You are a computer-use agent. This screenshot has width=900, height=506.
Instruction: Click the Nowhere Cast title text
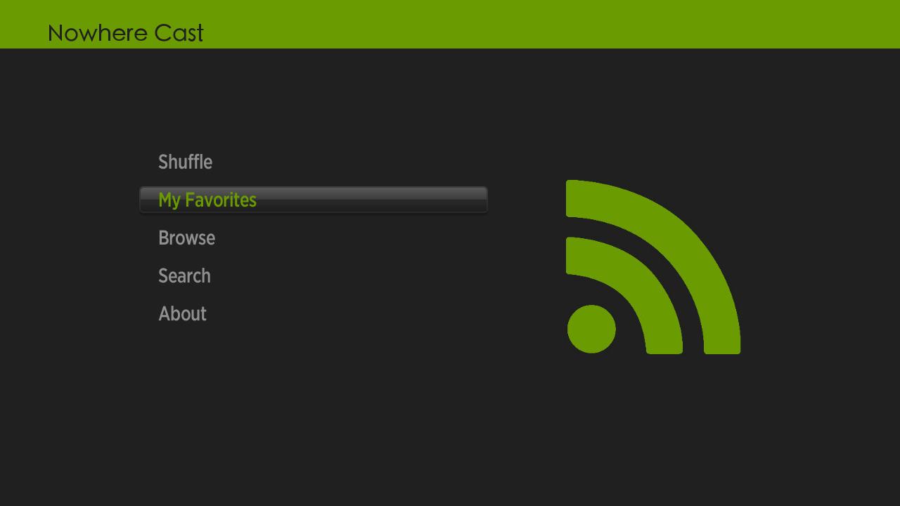click(125, 33)
